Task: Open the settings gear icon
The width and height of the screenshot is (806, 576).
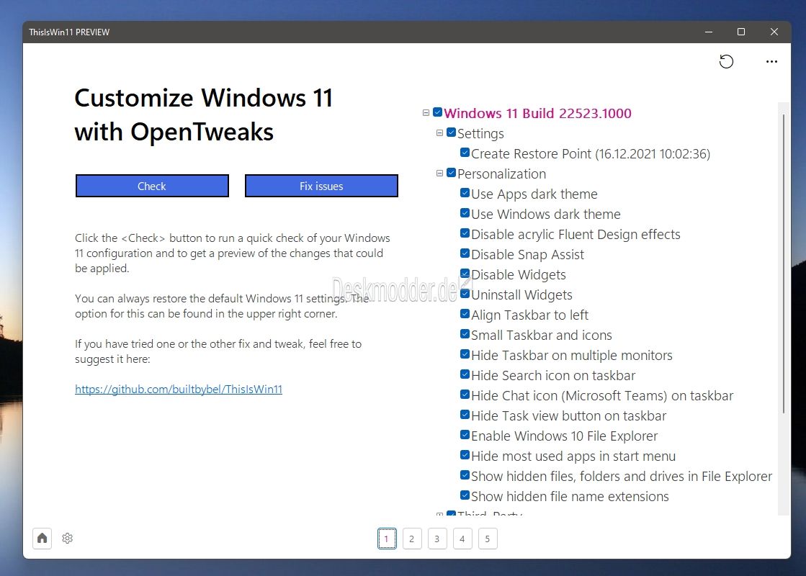Action: click(67, 538)
